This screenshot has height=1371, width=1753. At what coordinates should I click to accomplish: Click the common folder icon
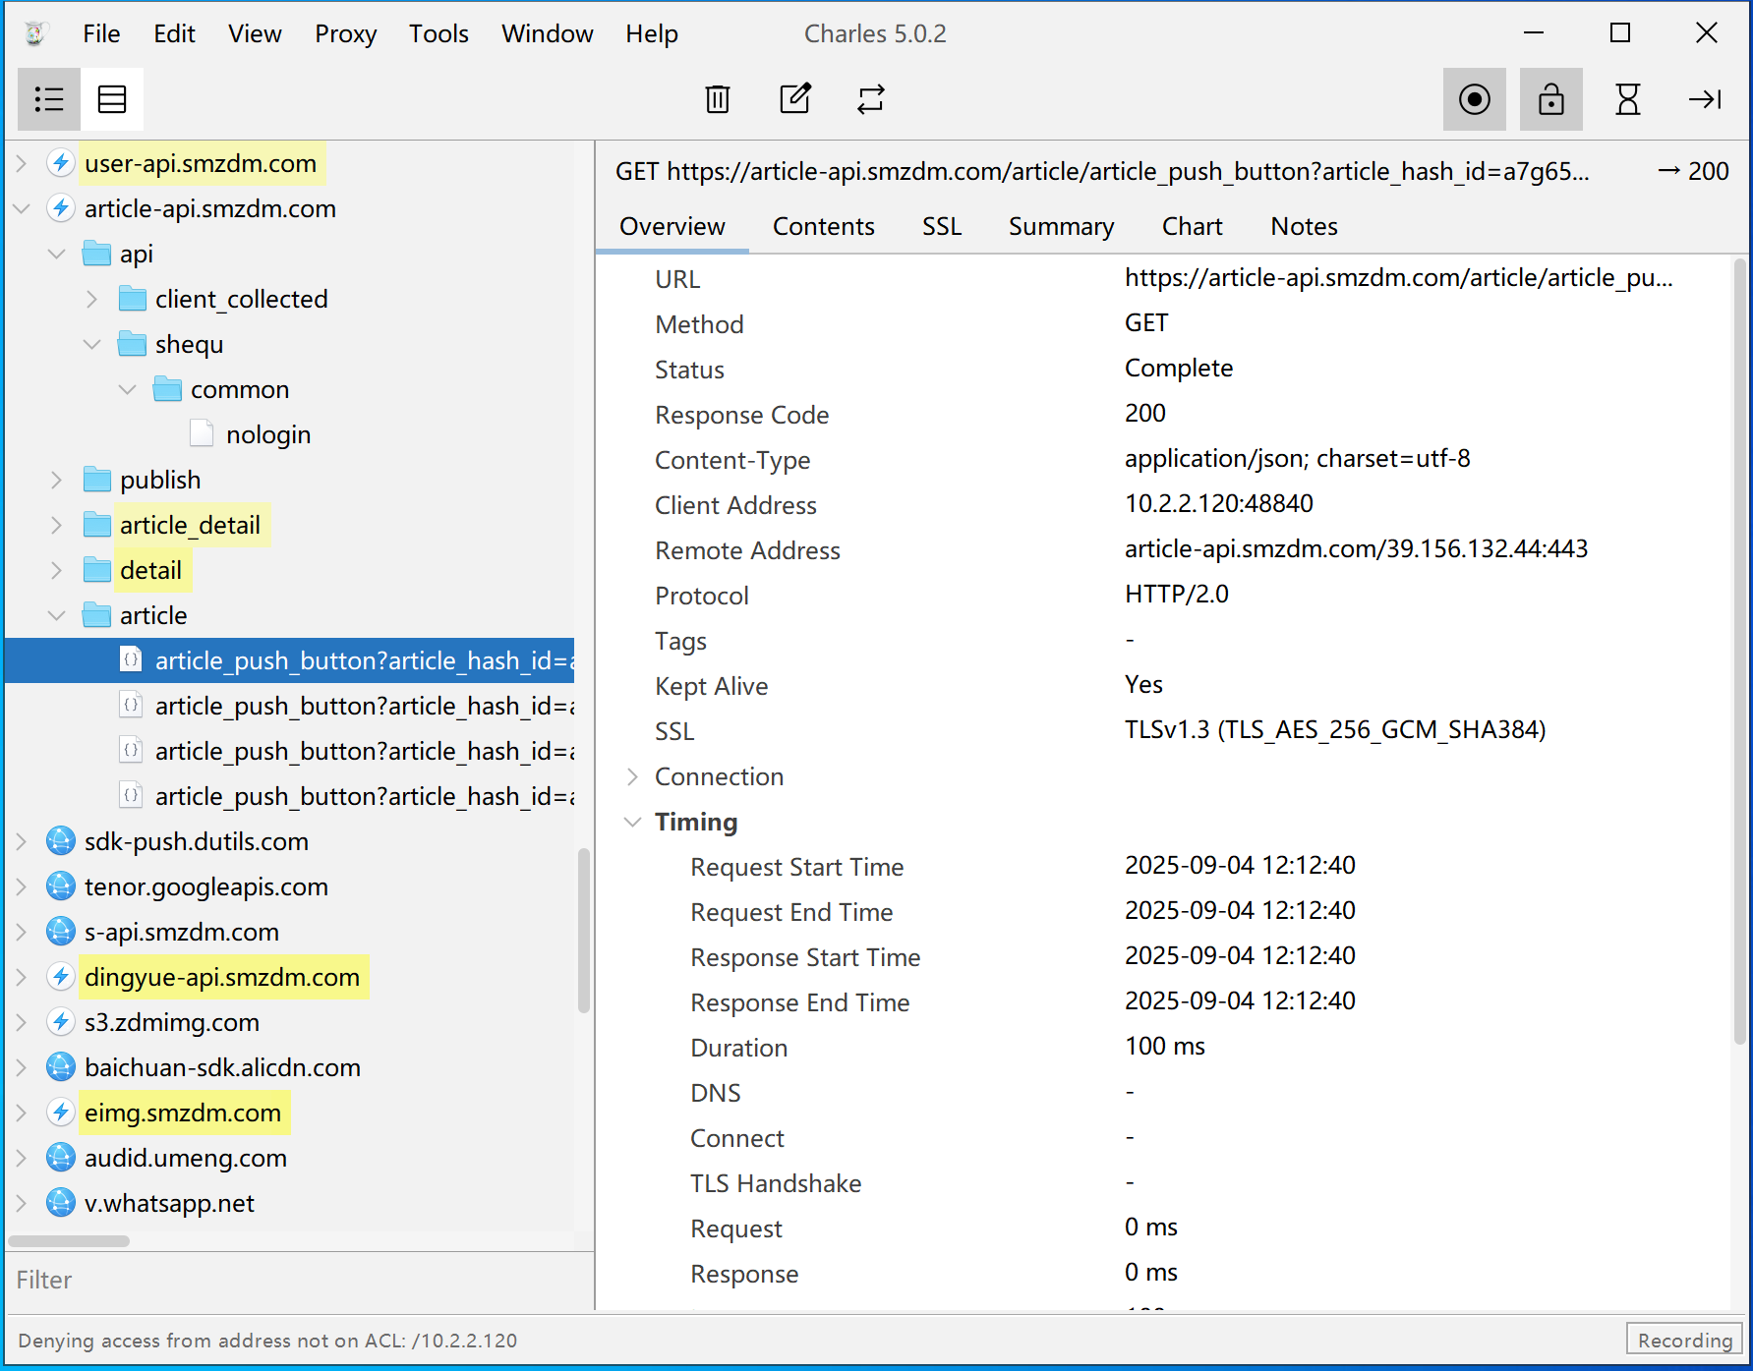[167, 389]
